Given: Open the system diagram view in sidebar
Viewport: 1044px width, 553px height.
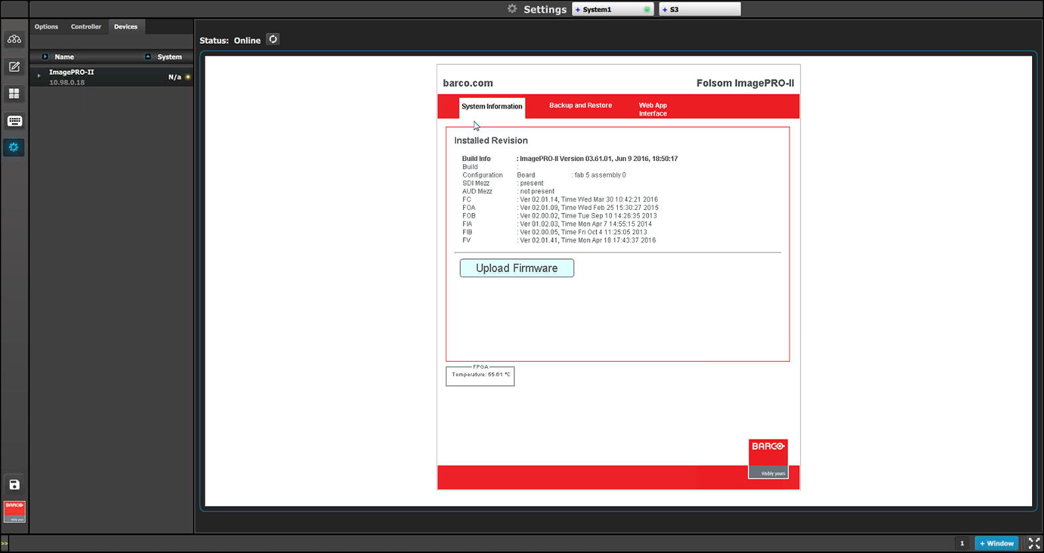Looking at the screenshot, I should pos(14,40).
